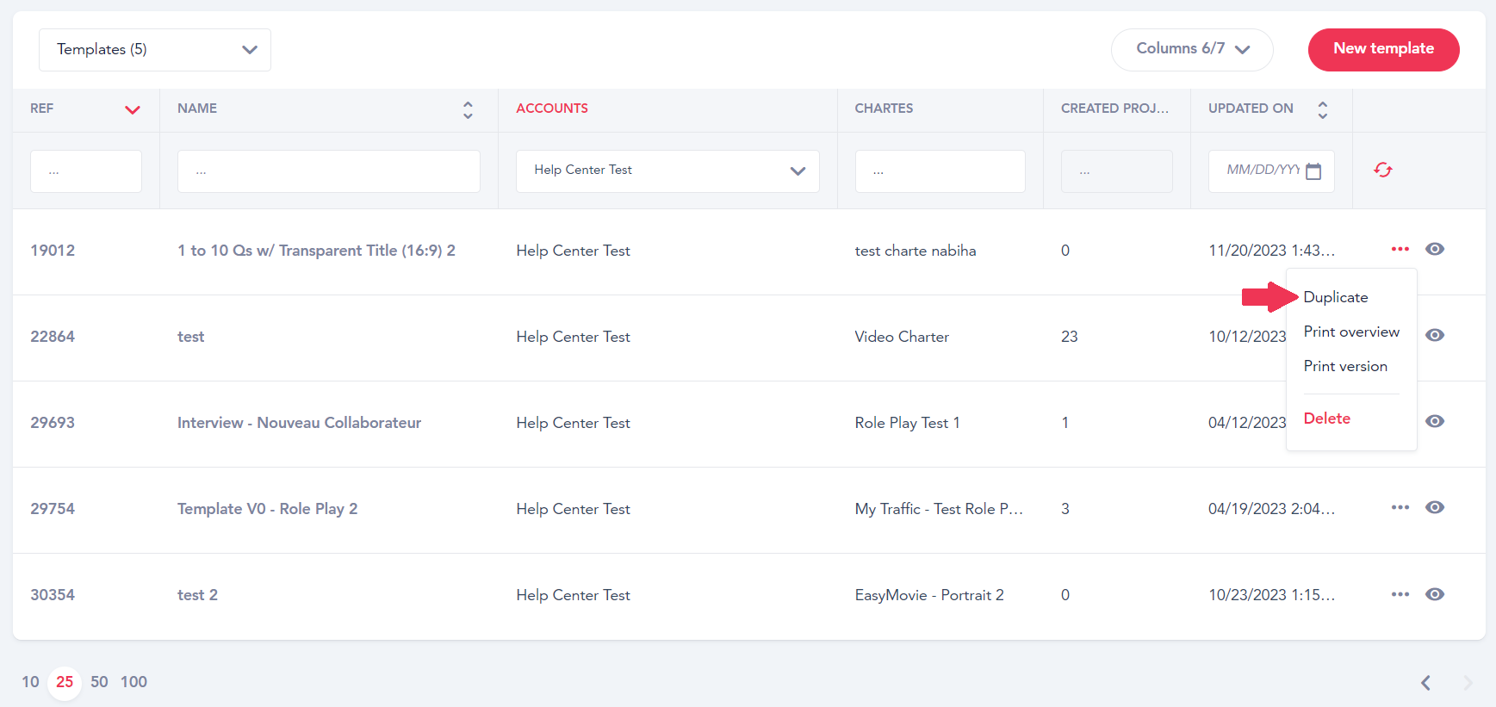Open Interview - Nouveau Collaborateur template

coord(299,423)
